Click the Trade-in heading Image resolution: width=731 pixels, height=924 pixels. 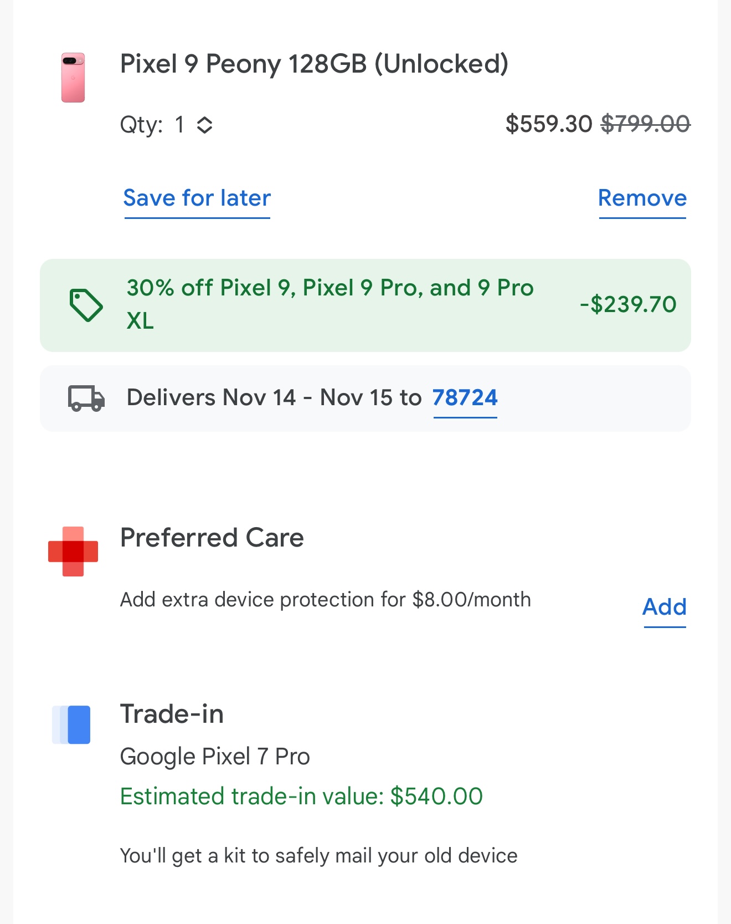(172, 714)
